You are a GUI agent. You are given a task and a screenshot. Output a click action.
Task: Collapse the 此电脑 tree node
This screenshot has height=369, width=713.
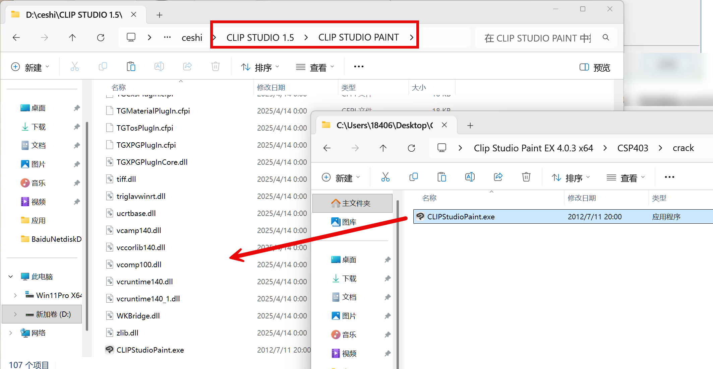coord(11,277)
